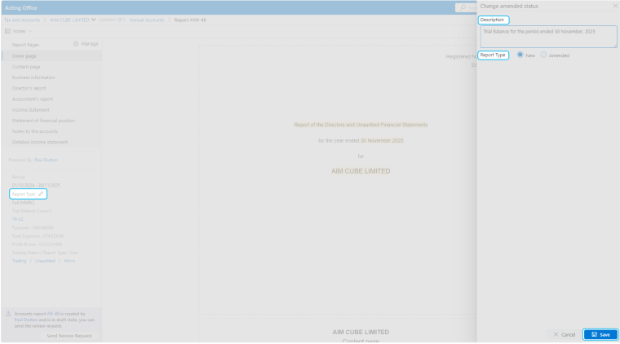This screenshot has width=620, height=344.
Task: Select the Income statement page
Action: coord(30,109)
